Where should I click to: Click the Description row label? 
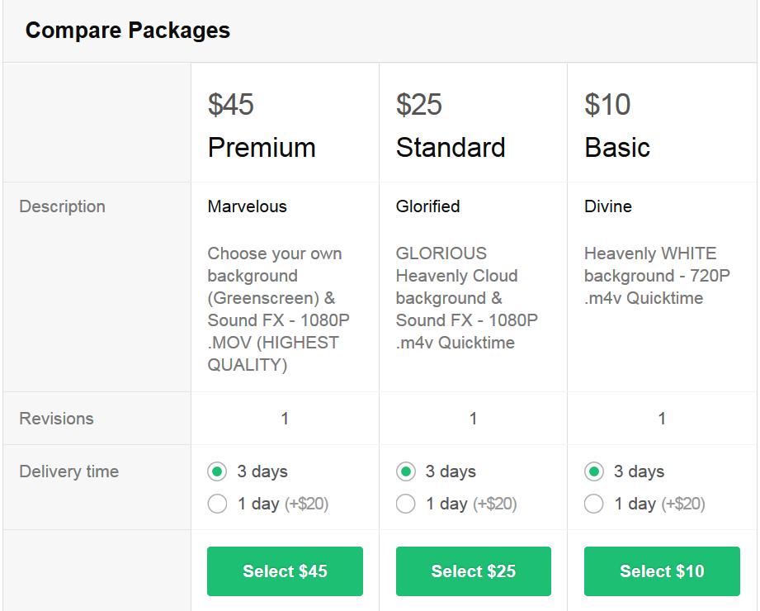[63, 206]
